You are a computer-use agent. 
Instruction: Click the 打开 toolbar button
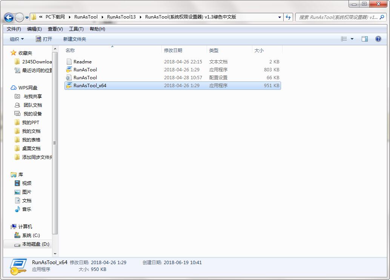pos(44,39)
